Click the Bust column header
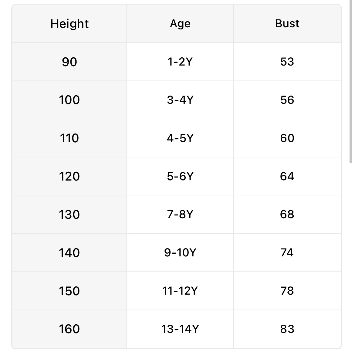The image size is (355, 355). (x=287, y=24)
